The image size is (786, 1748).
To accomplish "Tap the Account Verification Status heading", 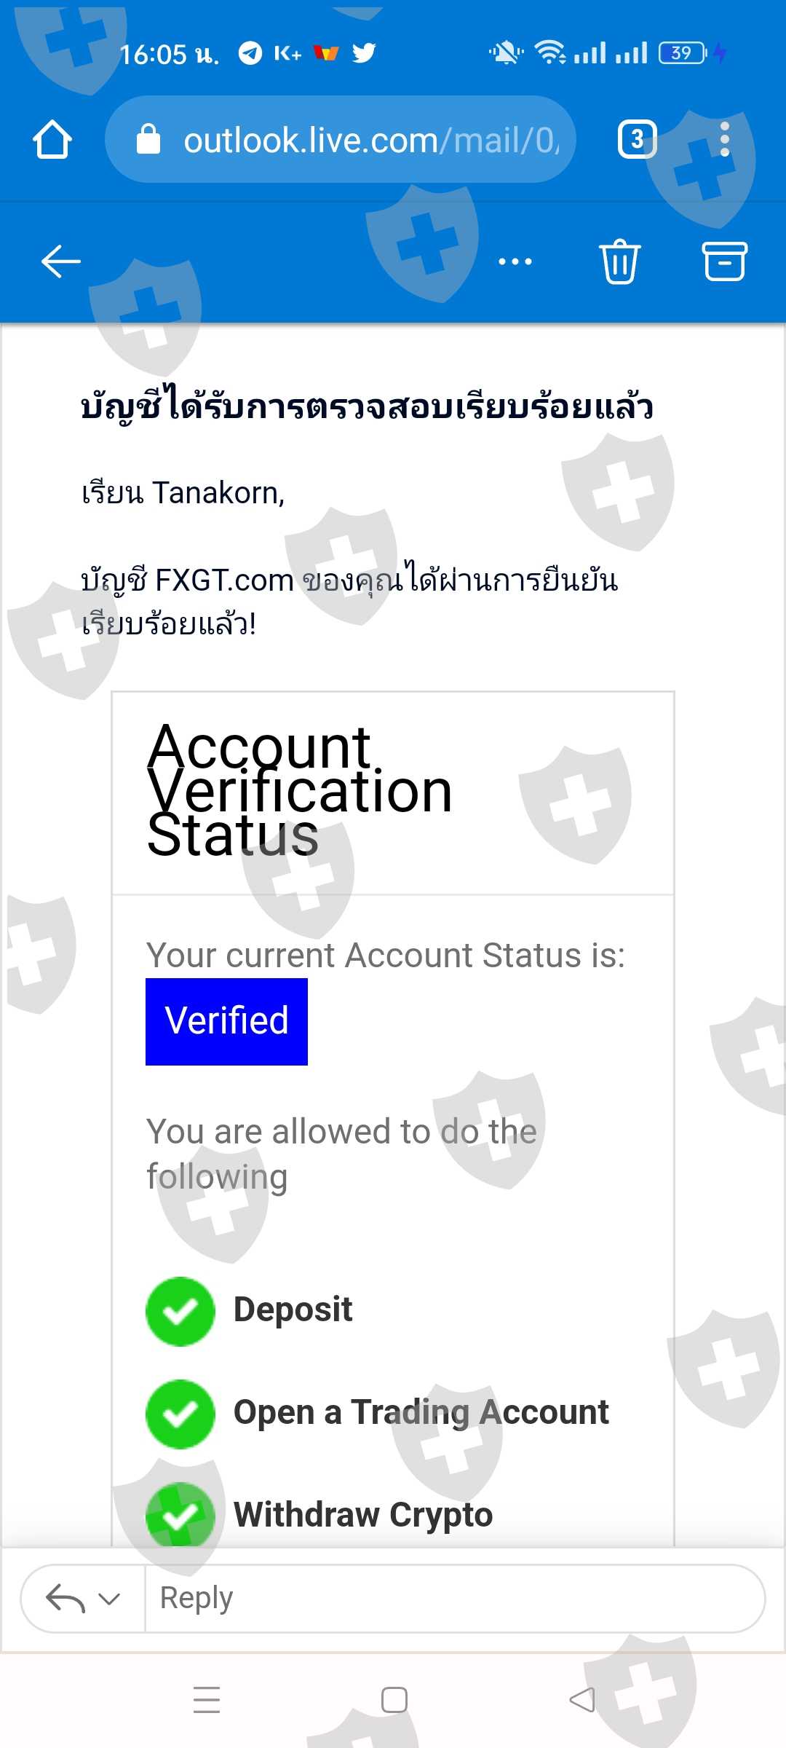I will point(300,791).
